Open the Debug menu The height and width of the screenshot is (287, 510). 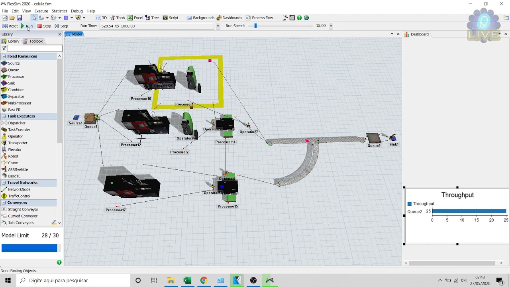pyautogui.click(x=76, y=11)
